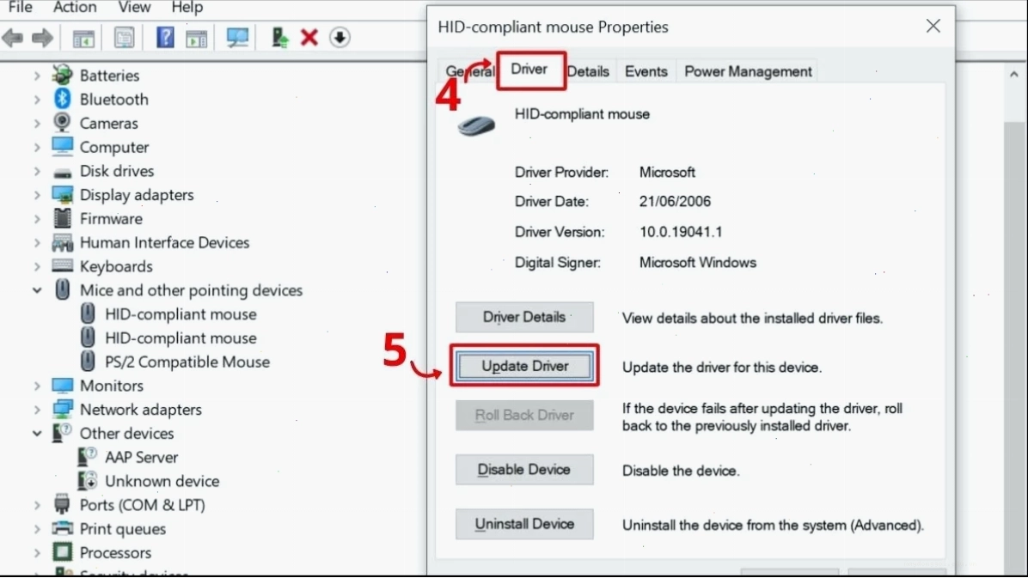This screenshot has width=1028, height=578.
Task: Click the Bluetooth category icon
Action: [x=62, y=99]
